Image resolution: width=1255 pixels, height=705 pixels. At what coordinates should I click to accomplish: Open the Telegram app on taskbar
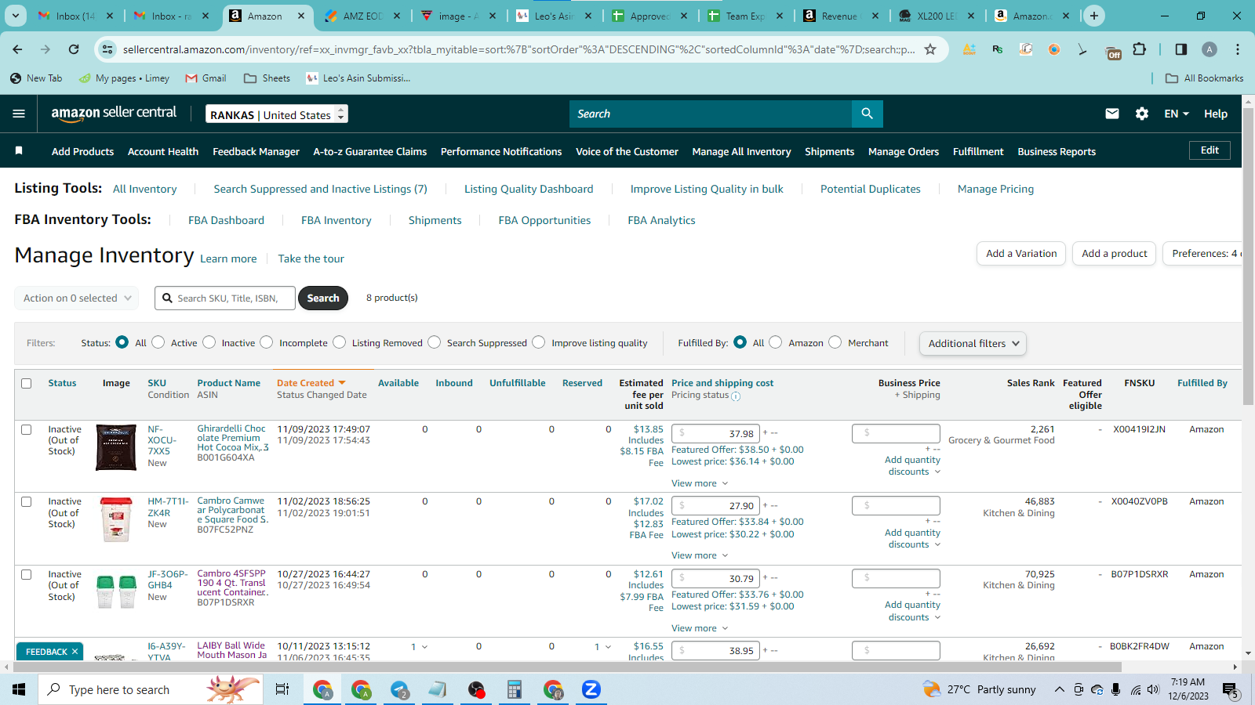point(399,689)
